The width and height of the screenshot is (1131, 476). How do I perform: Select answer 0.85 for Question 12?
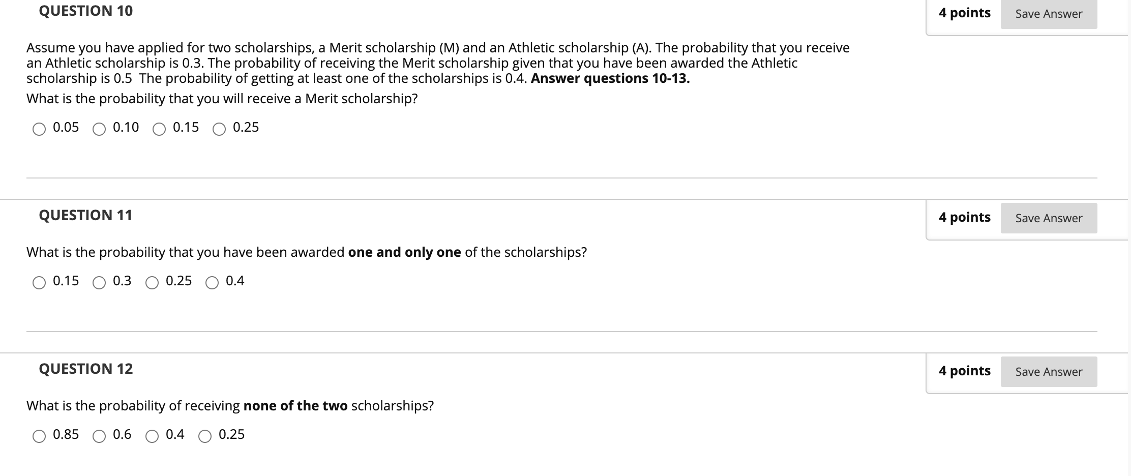click(40, 436)
